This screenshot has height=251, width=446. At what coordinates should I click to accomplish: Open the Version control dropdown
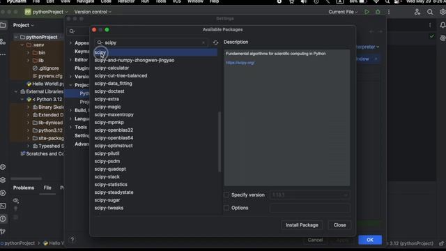pyautogui.click(x=93, y=12)
